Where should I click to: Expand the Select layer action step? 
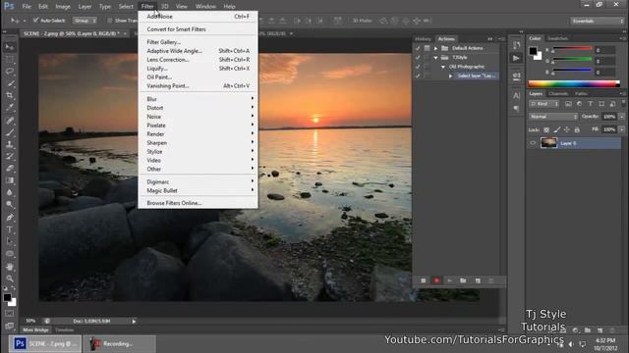coord(450,76)
